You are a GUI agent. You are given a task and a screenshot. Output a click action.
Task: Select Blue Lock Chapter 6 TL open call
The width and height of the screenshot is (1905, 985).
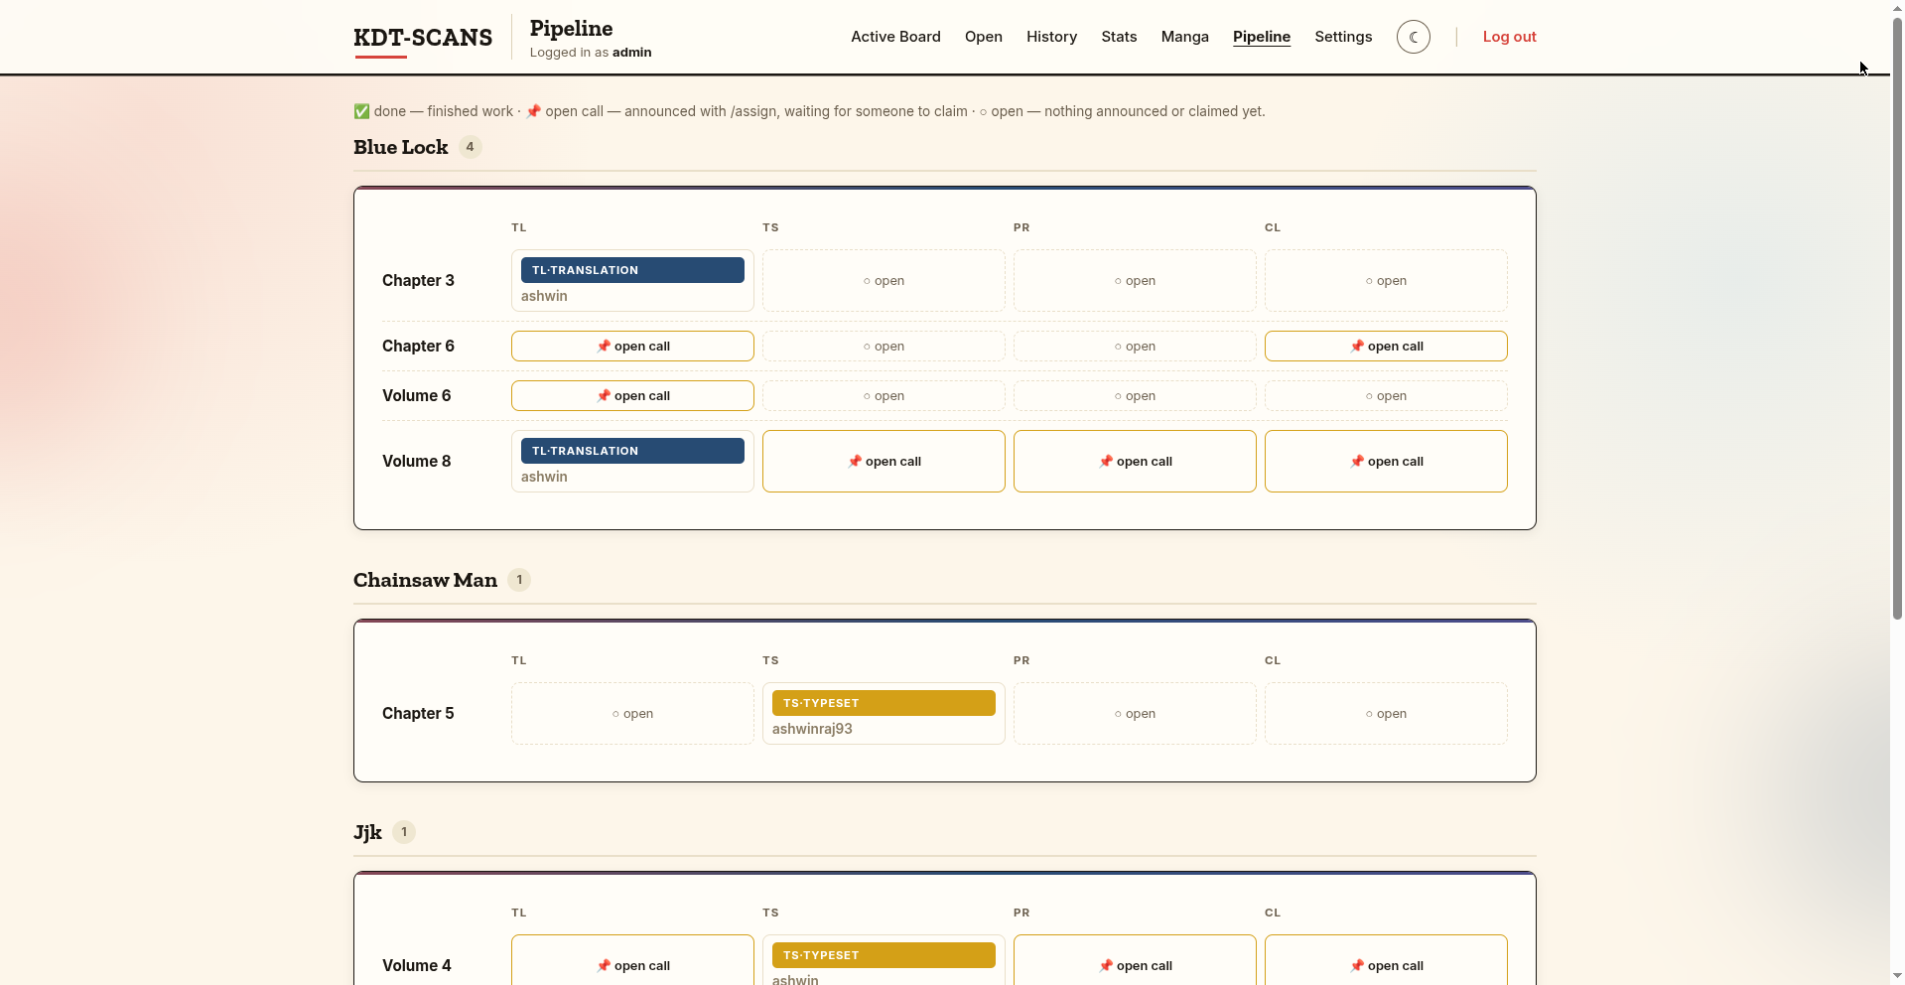(x=632, y=347)
